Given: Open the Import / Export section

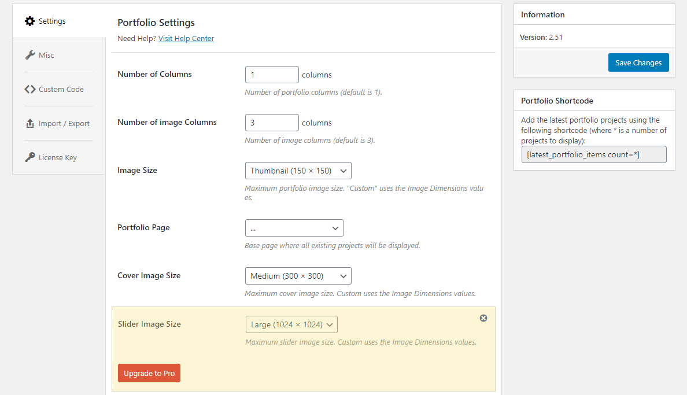Looking at the screenshot, I should click(x=64, y=123).
